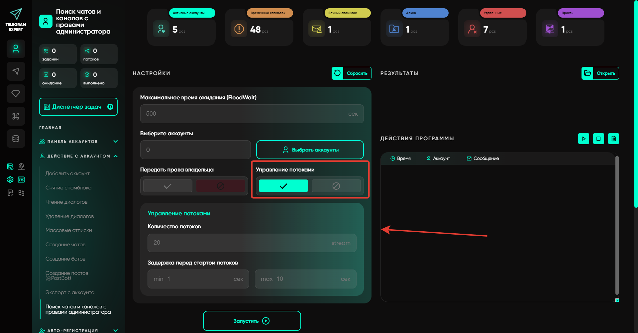The height and width of the screenshot is (333, 638).
Task: Clear the log with the trash icon
Action: pyautogui.click(x=613, y=139)
